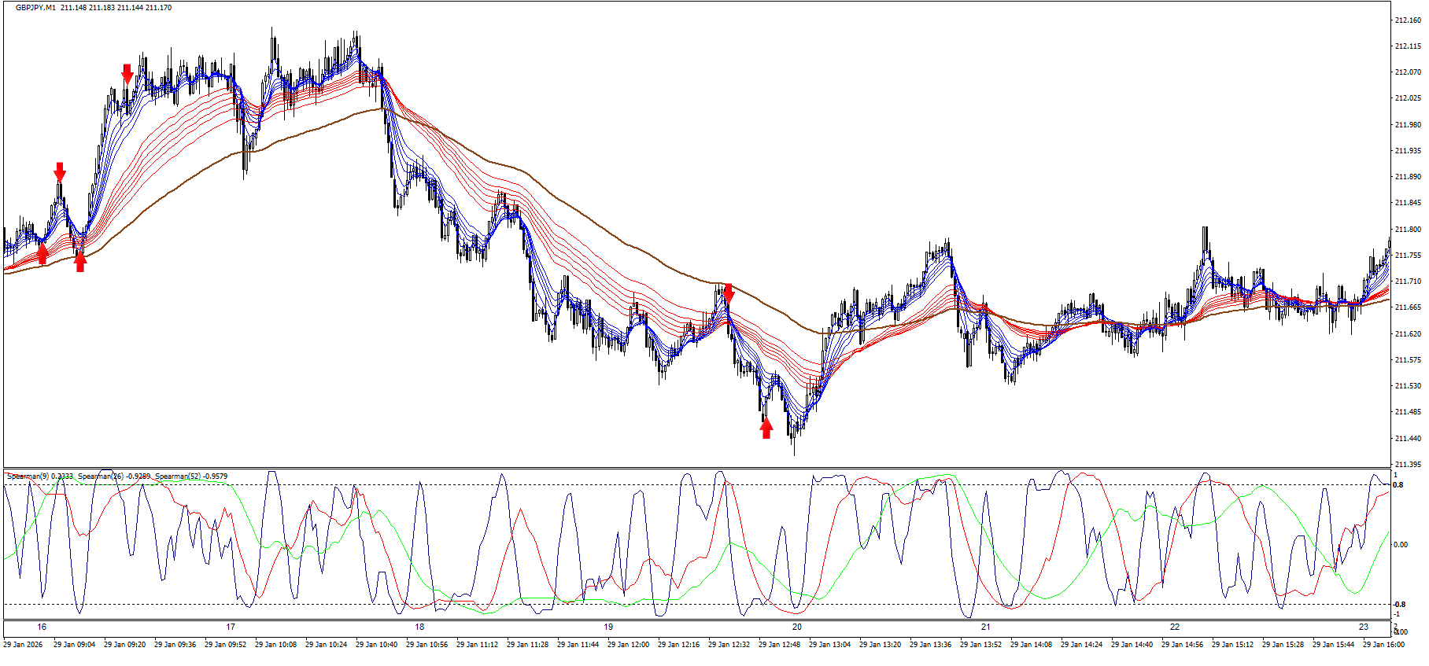Click the 212.160 price scale label
1429x666 pixels.
[1408, 20]
